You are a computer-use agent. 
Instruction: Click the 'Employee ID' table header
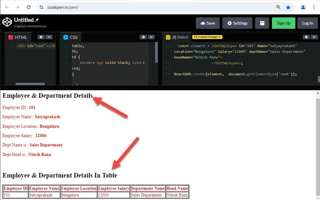(15, 188)
